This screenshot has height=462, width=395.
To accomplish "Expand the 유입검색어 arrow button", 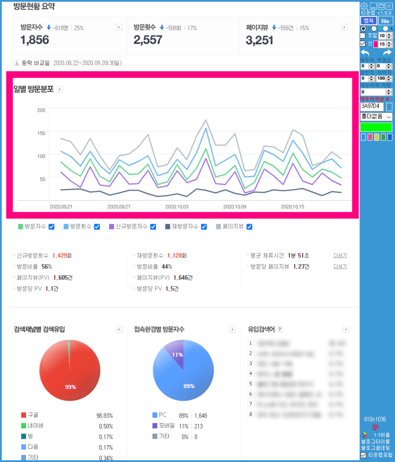I will coord(346,329).
